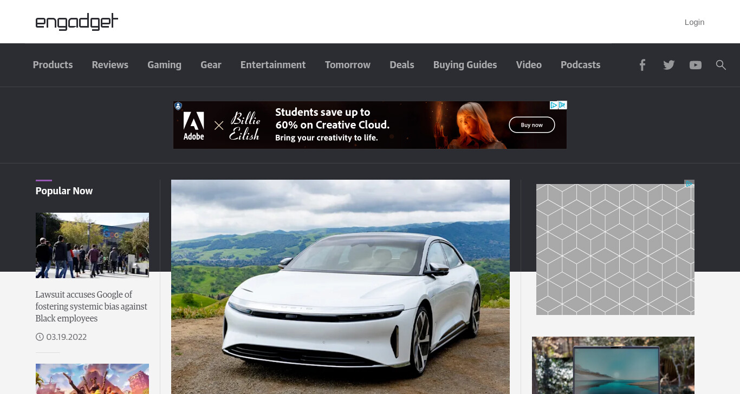
Task: Click Buy now on the Adobe ad
Action: 532,125
